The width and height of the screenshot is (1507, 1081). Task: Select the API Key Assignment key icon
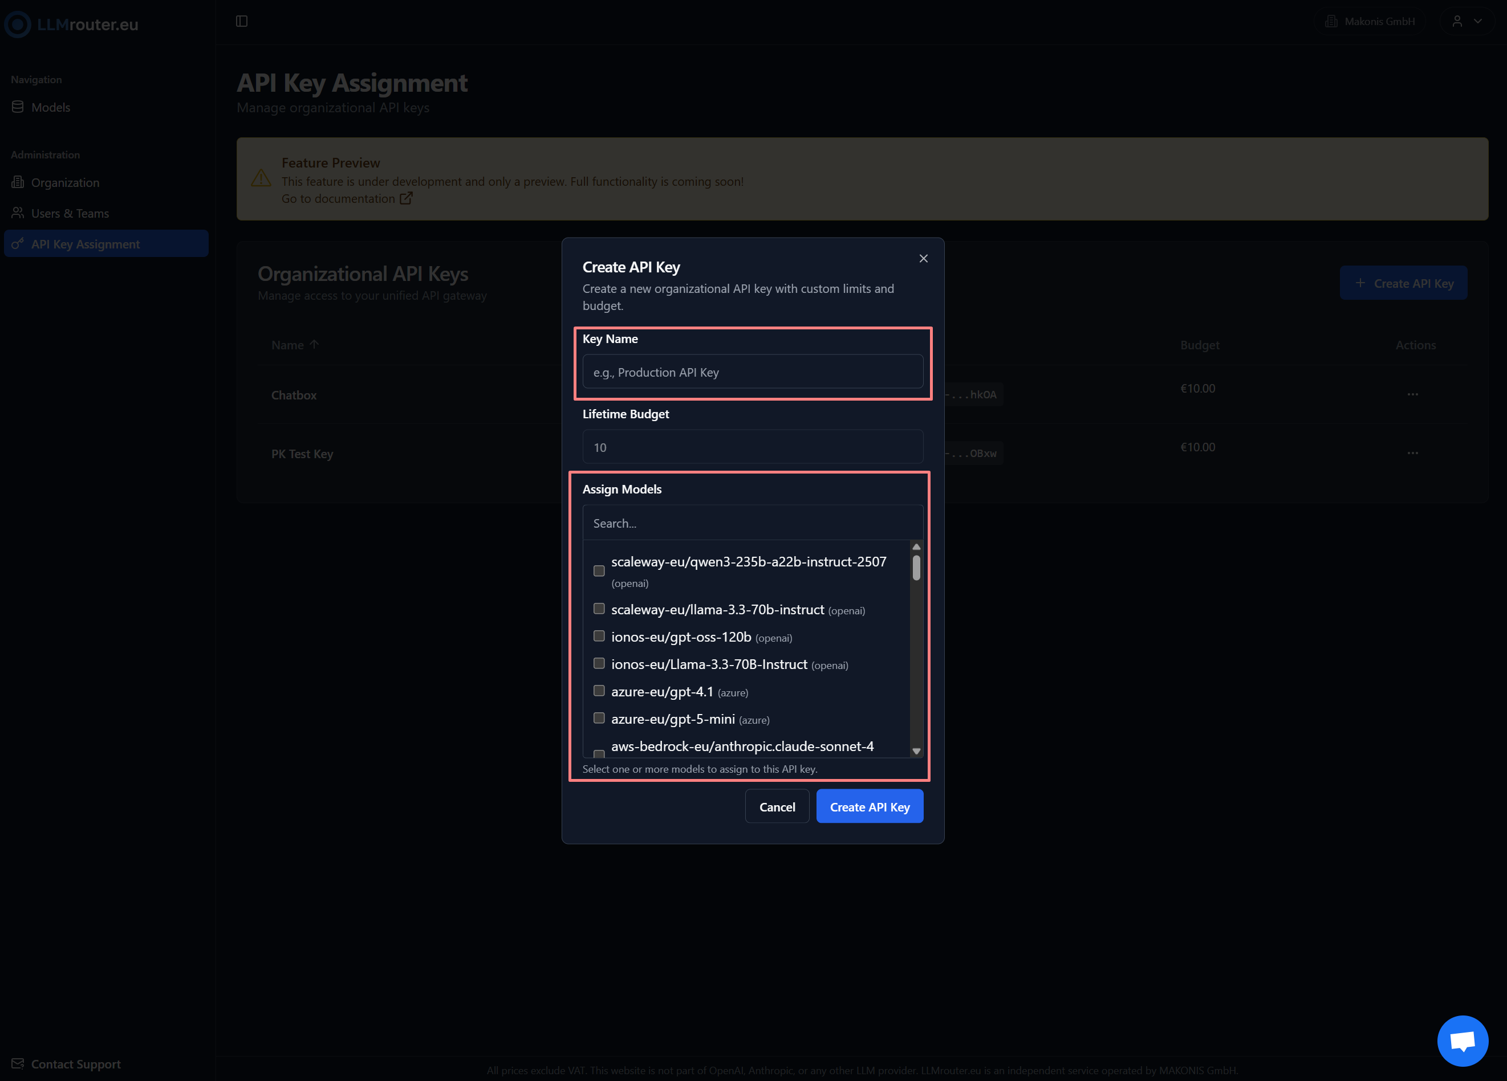point(18,244)
